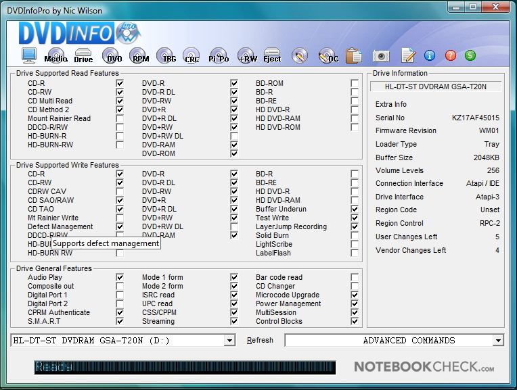This screenshot has width=517, height=390.
Task: Open the +RW tool icon
Action: [247, 55]
